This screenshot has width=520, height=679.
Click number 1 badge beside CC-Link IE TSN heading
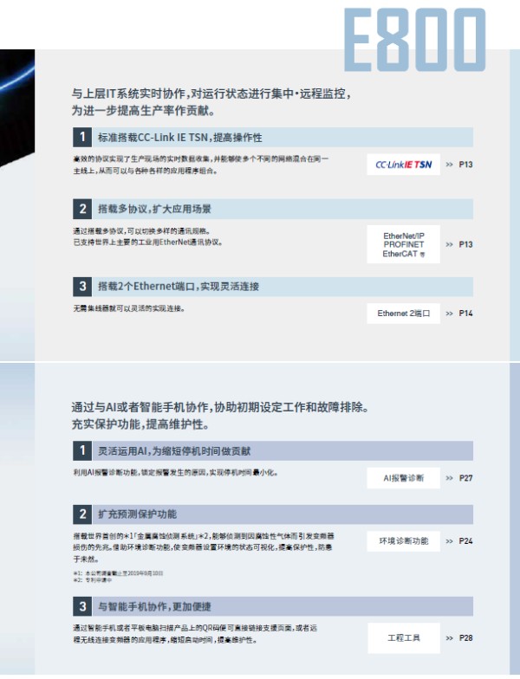81,138
